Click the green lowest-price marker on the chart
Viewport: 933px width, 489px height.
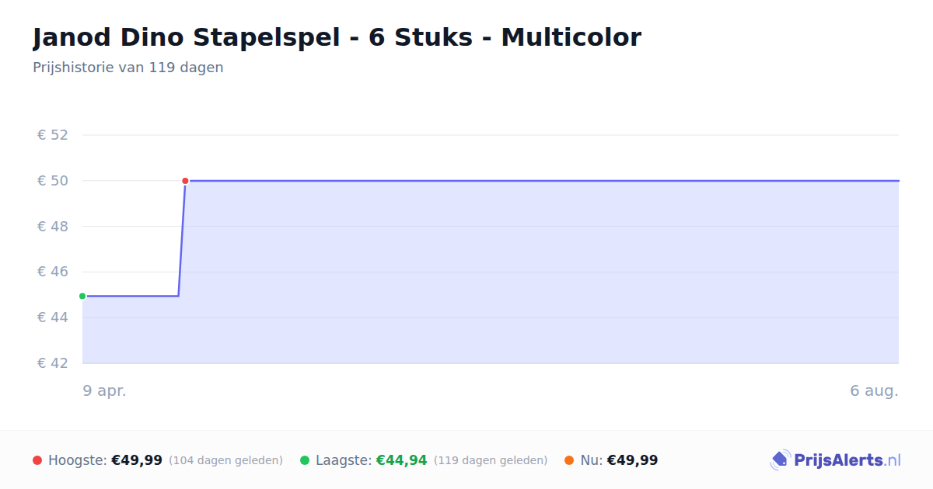pos(82,296)
